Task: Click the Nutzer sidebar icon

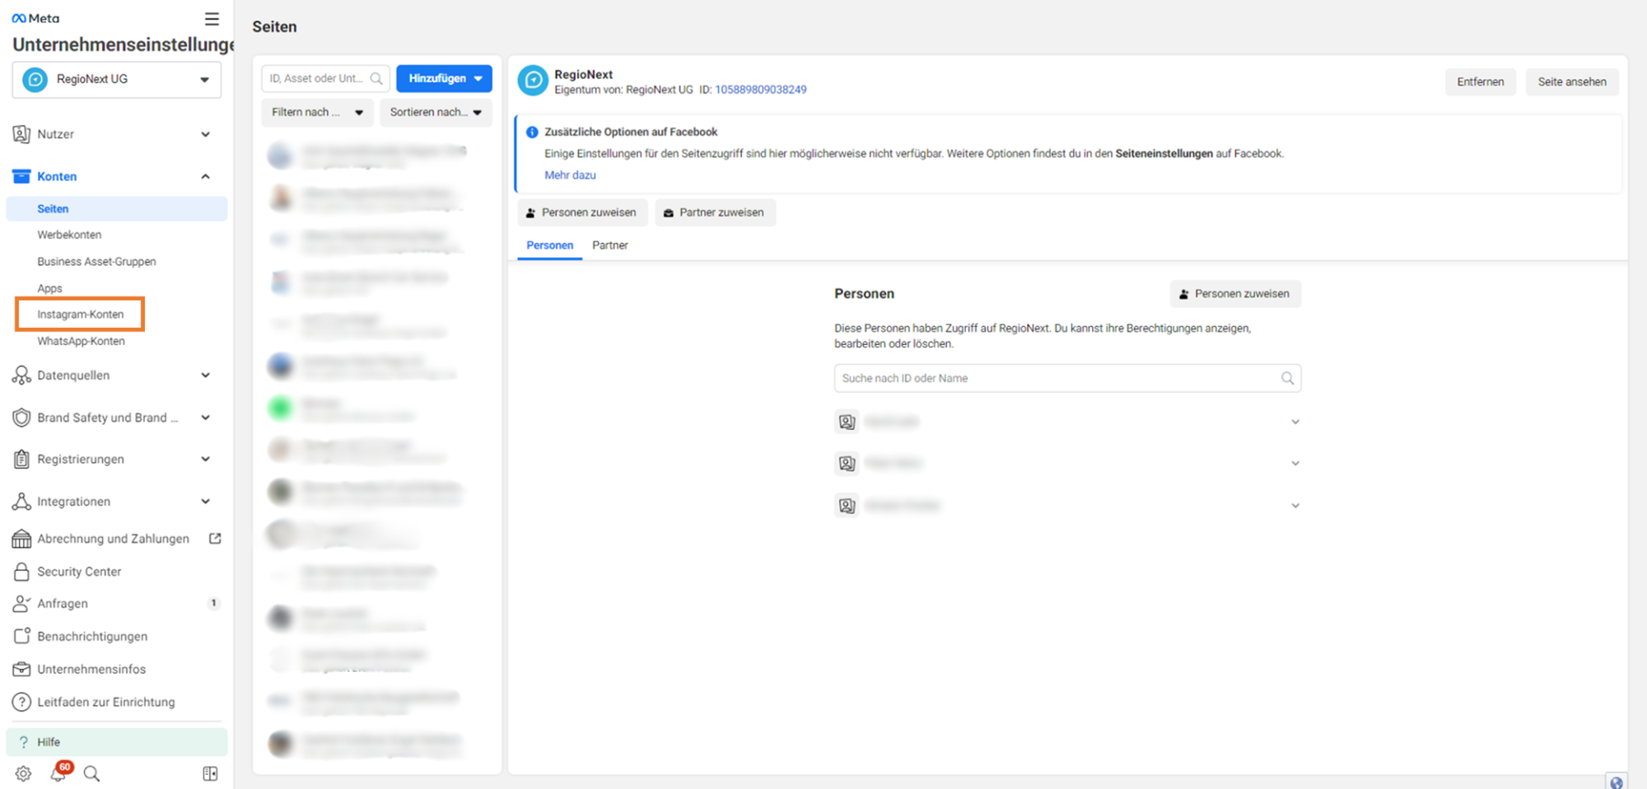Action: coord(21,134)
